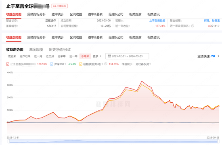Viewport: 222px width, 145px height.
Task: Open the 沪深300 benchmark dropdown arrow
Action: coord(65,64)
